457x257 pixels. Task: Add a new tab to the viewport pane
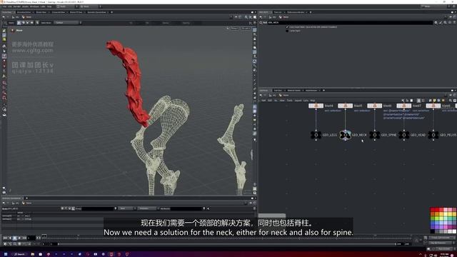point(112,12)
